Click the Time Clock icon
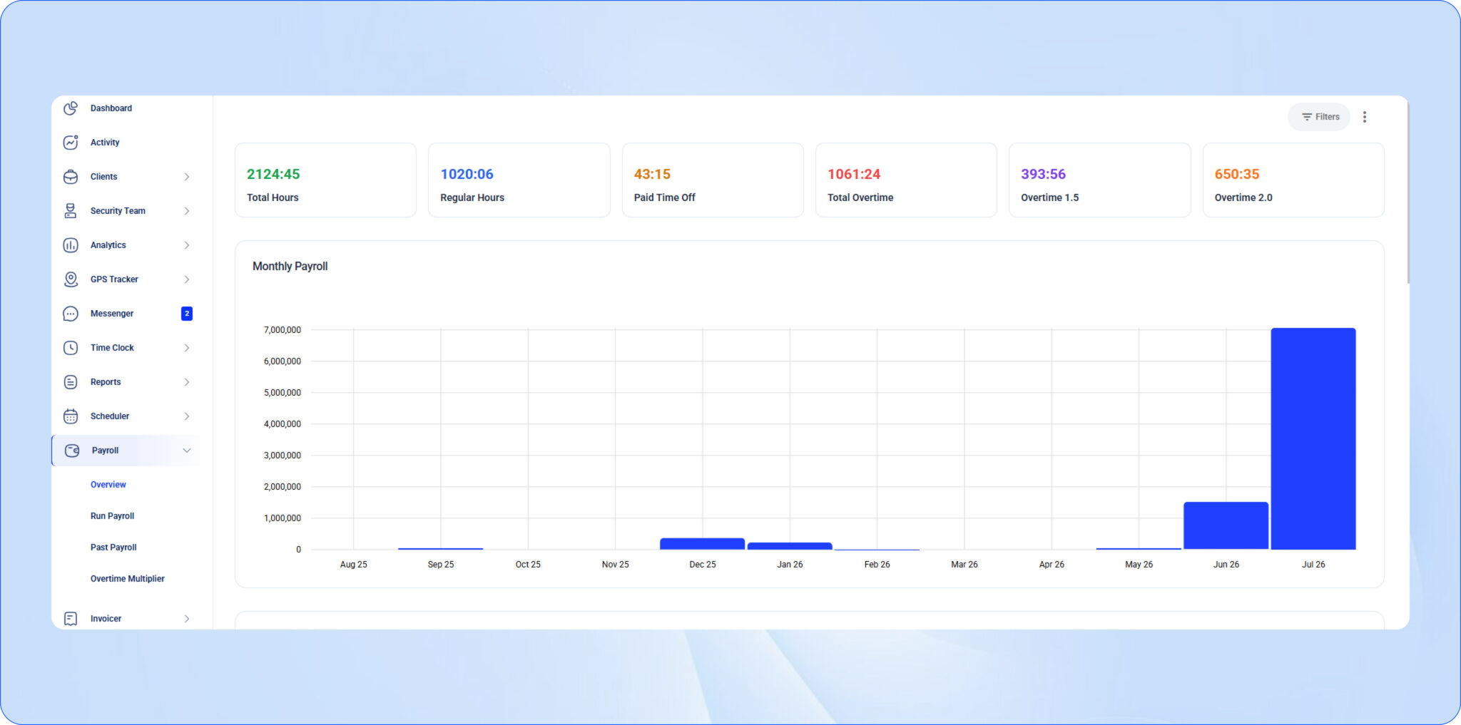This screenshot has height=725, width=1461. pos(71,348)
